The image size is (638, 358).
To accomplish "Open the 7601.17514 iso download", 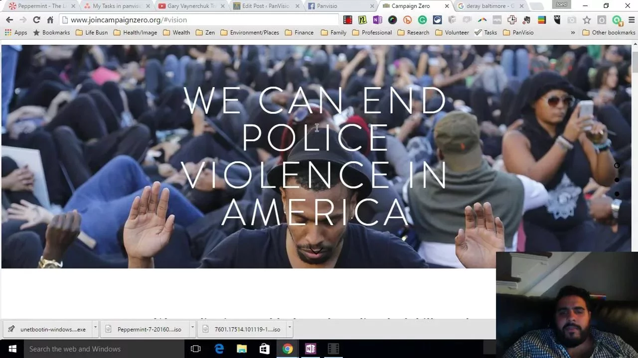I will click(x=242, y=329).
